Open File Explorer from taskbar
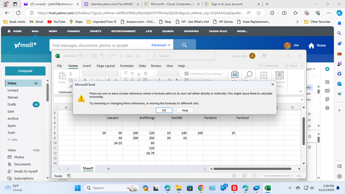This screenshot has width=345, height=194. click(x=179, y=188)
